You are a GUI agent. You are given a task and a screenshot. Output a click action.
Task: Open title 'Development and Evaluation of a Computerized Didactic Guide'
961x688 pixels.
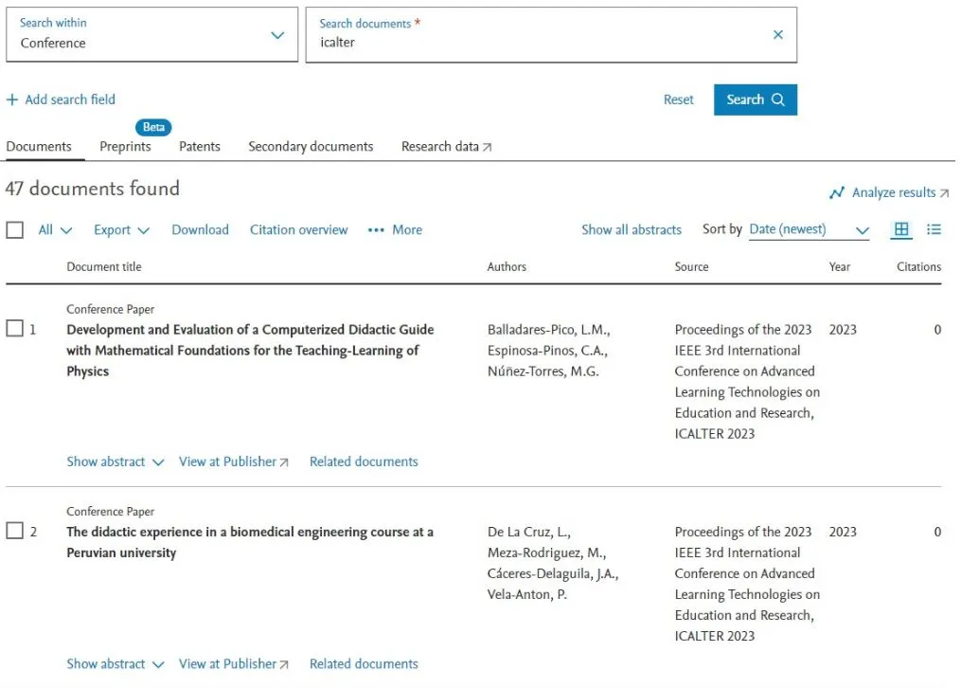click(x=250, y=350)
